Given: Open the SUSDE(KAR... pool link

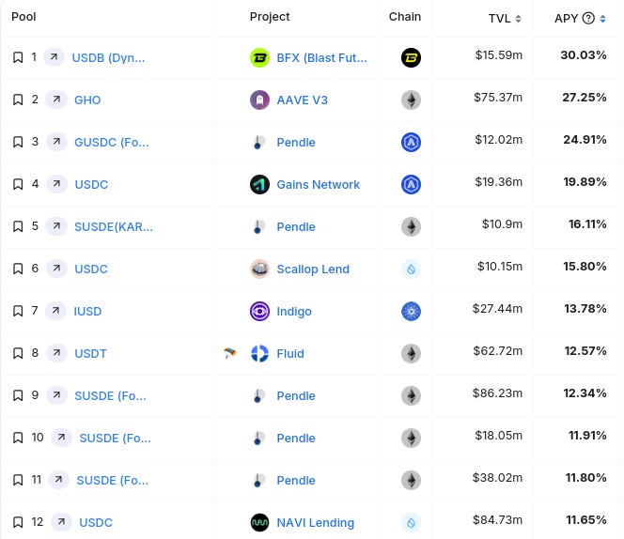Looking at the screenshot, I should tap(114, 226).
